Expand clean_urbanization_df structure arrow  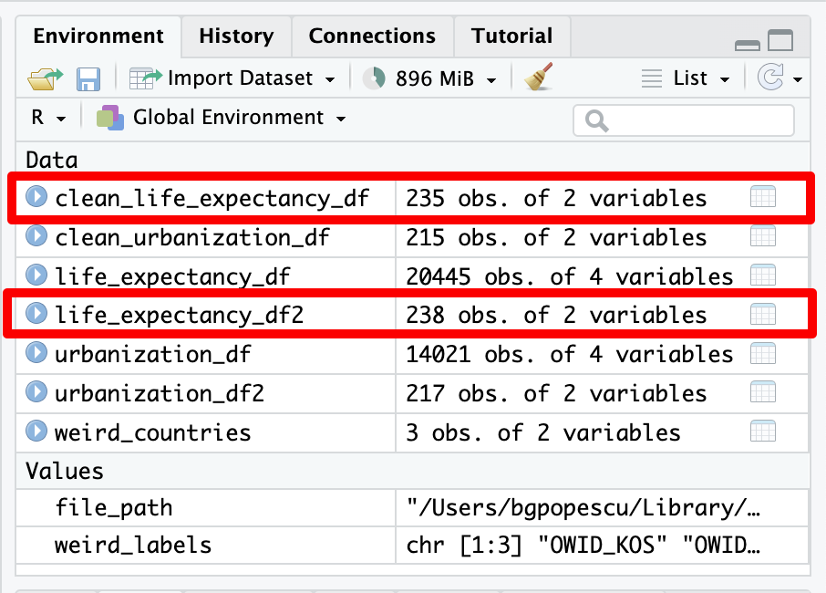36,237
